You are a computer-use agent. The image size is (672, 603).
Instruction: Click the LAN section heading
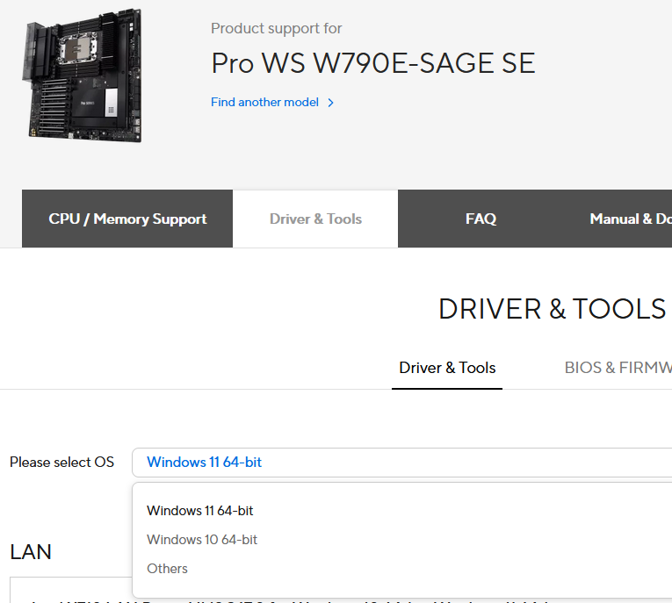[x=31, y=552]
